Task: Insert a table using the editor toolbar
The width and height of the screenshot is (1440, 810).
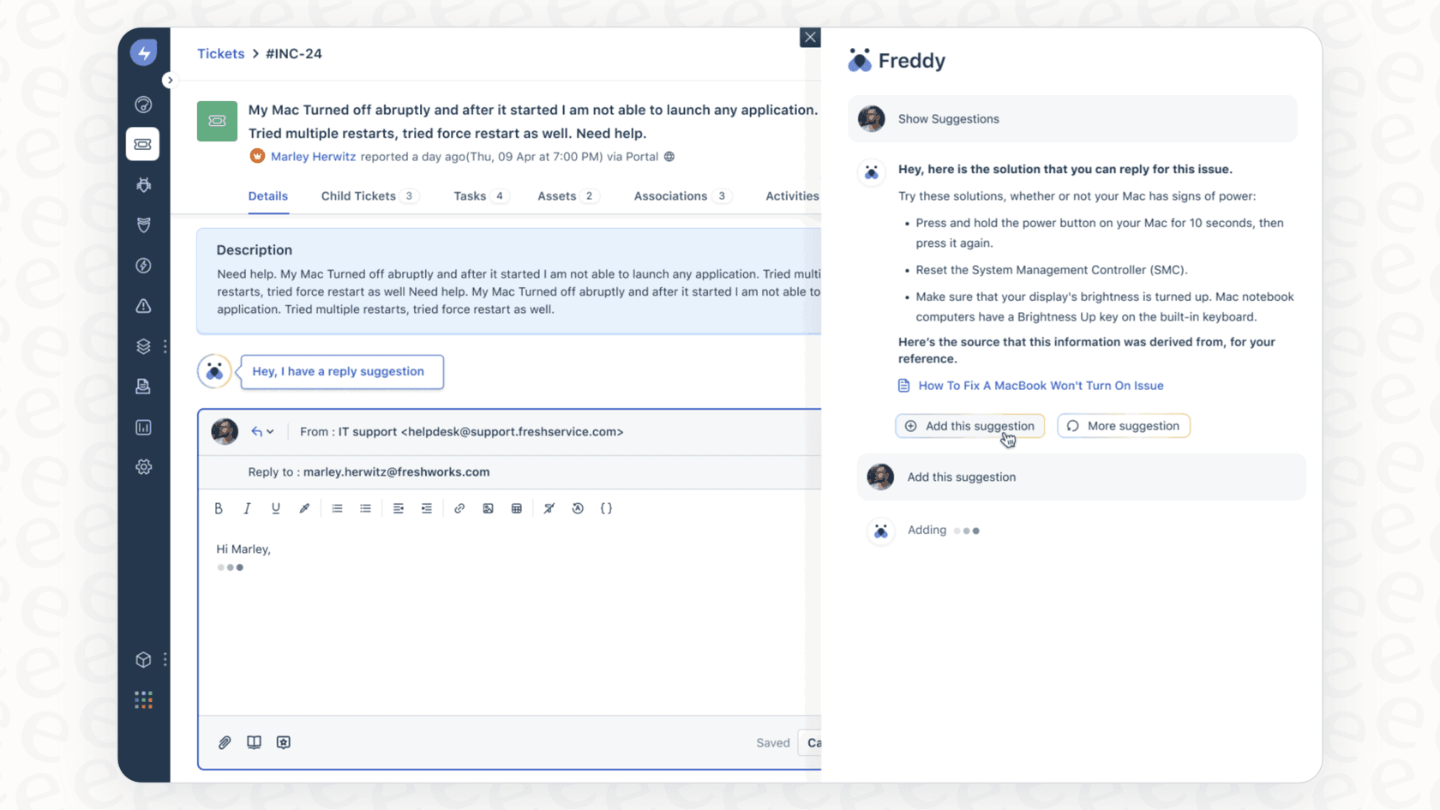Action: [516, 507]
